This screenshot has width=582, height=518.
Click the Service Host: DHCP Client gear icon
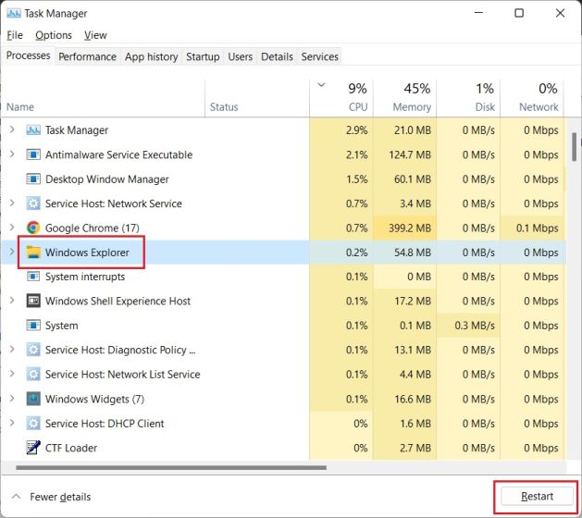33,424
